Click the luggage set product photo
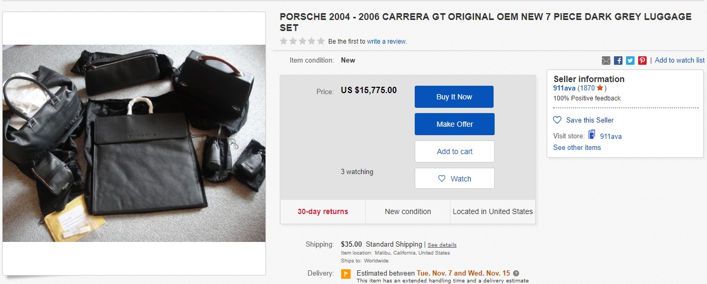The height and width of the screenshot is (284, 707). tap(134, 143)
